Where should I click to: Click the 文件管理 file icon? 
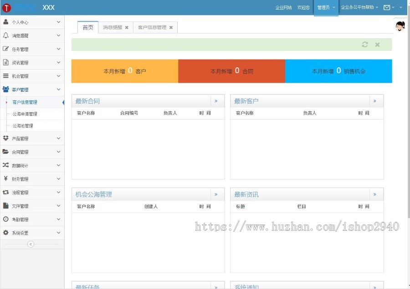tap(5, 205)
